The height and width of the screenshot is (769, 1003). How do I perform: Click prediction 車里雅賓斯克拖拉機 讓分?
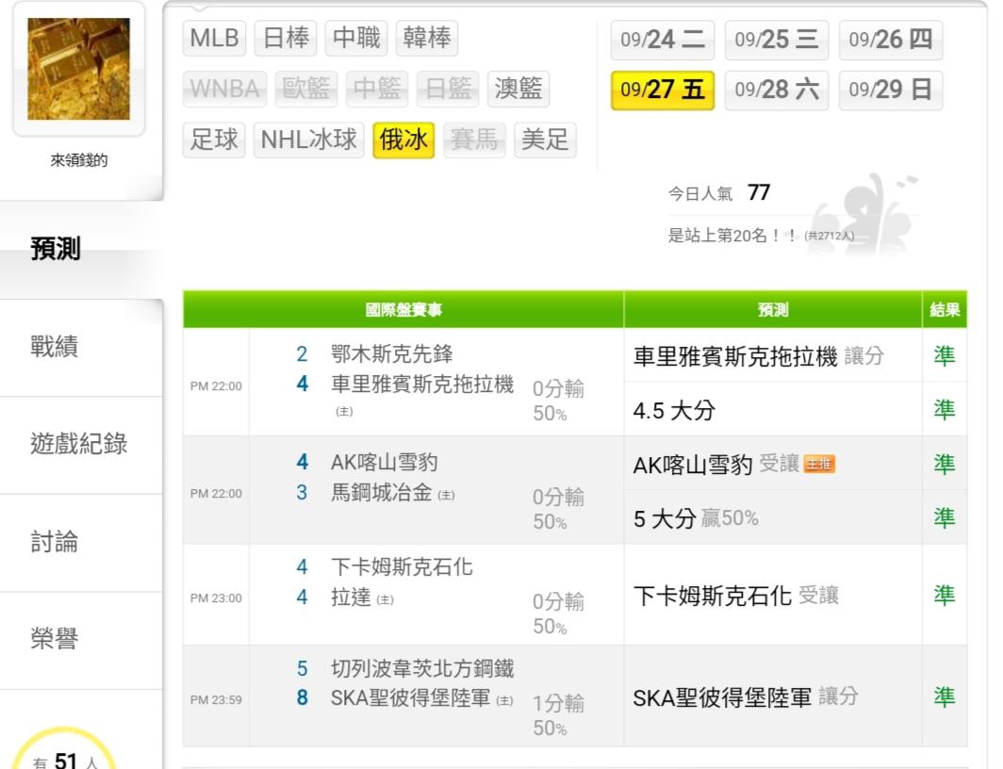tap(759, 356)
